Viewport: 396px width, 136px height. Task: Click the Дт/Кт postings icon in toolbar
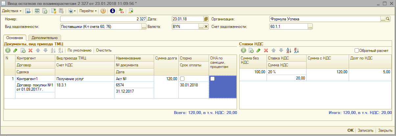[122, 11]
